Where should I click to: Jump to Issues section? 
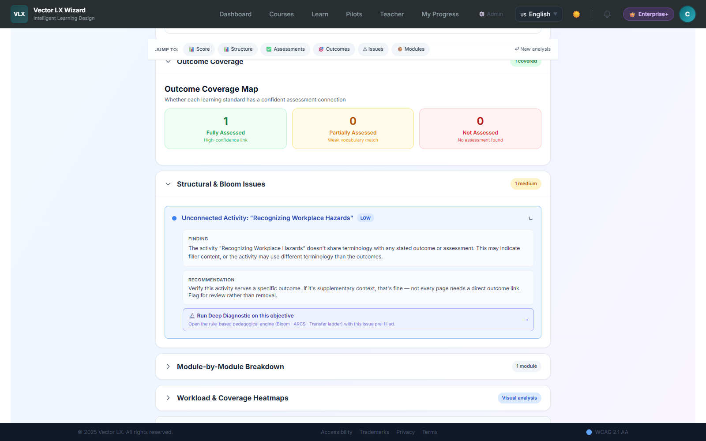click(x=373, y=49)
